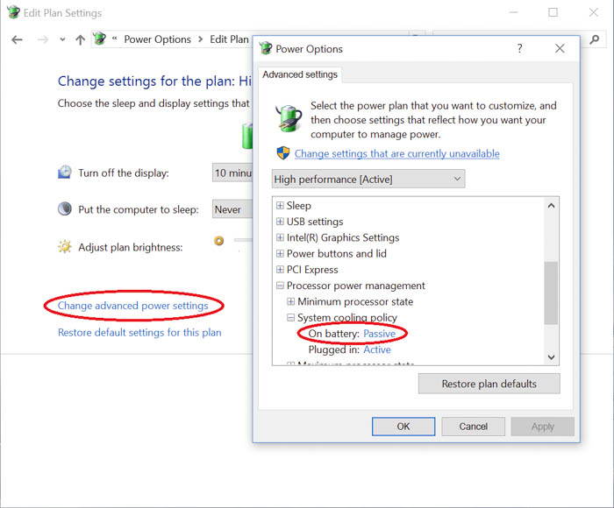The height and width of the screenshot is (508, 614).
Task: Click the OK button
Action: [x=403, y=427]
